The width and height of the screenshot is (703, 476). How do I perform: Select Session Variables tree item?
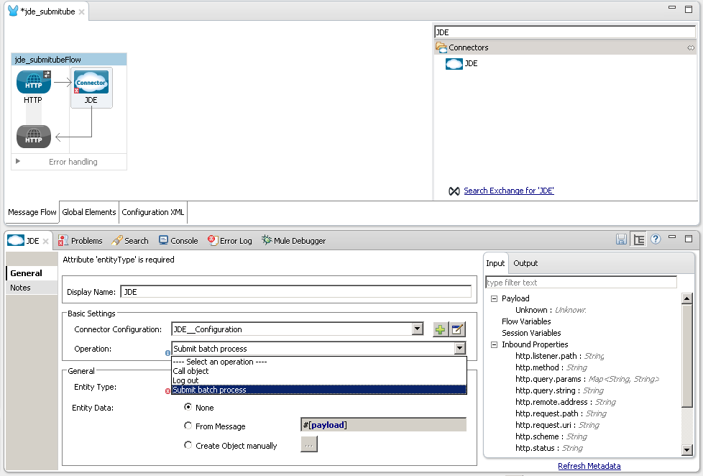pos(531,334)
